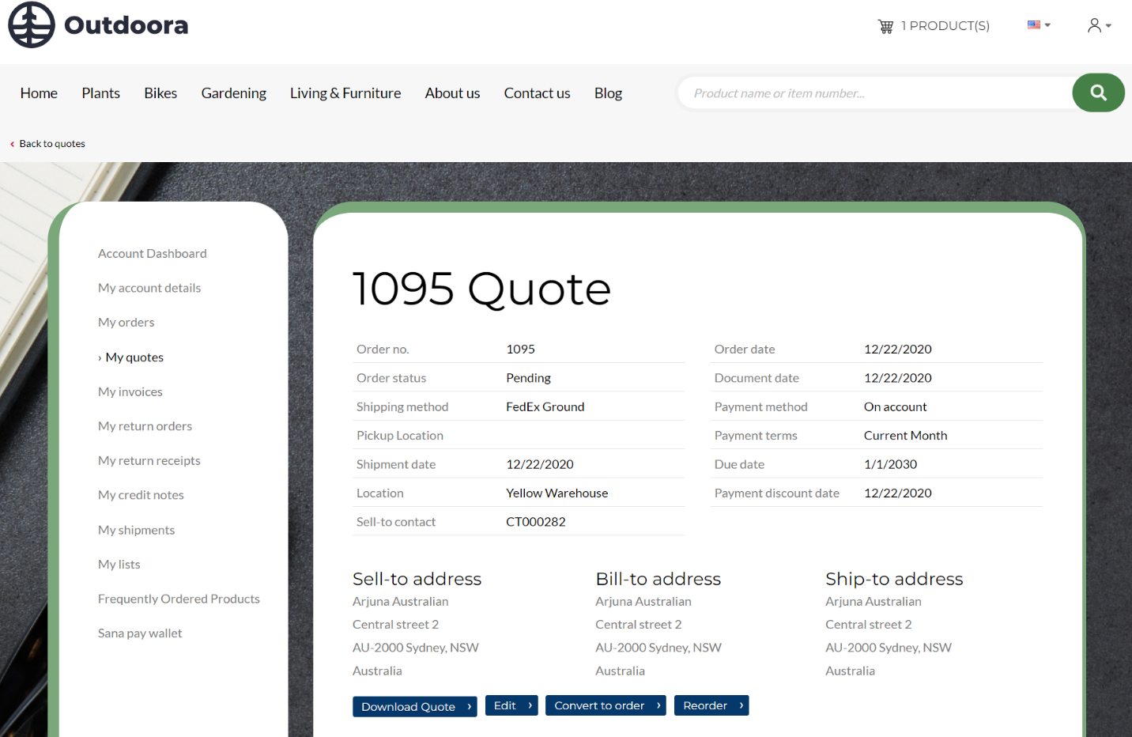This screenshot has width=1132, height=737.
Task: Open My return receipts
Action: tap(149, 461)
